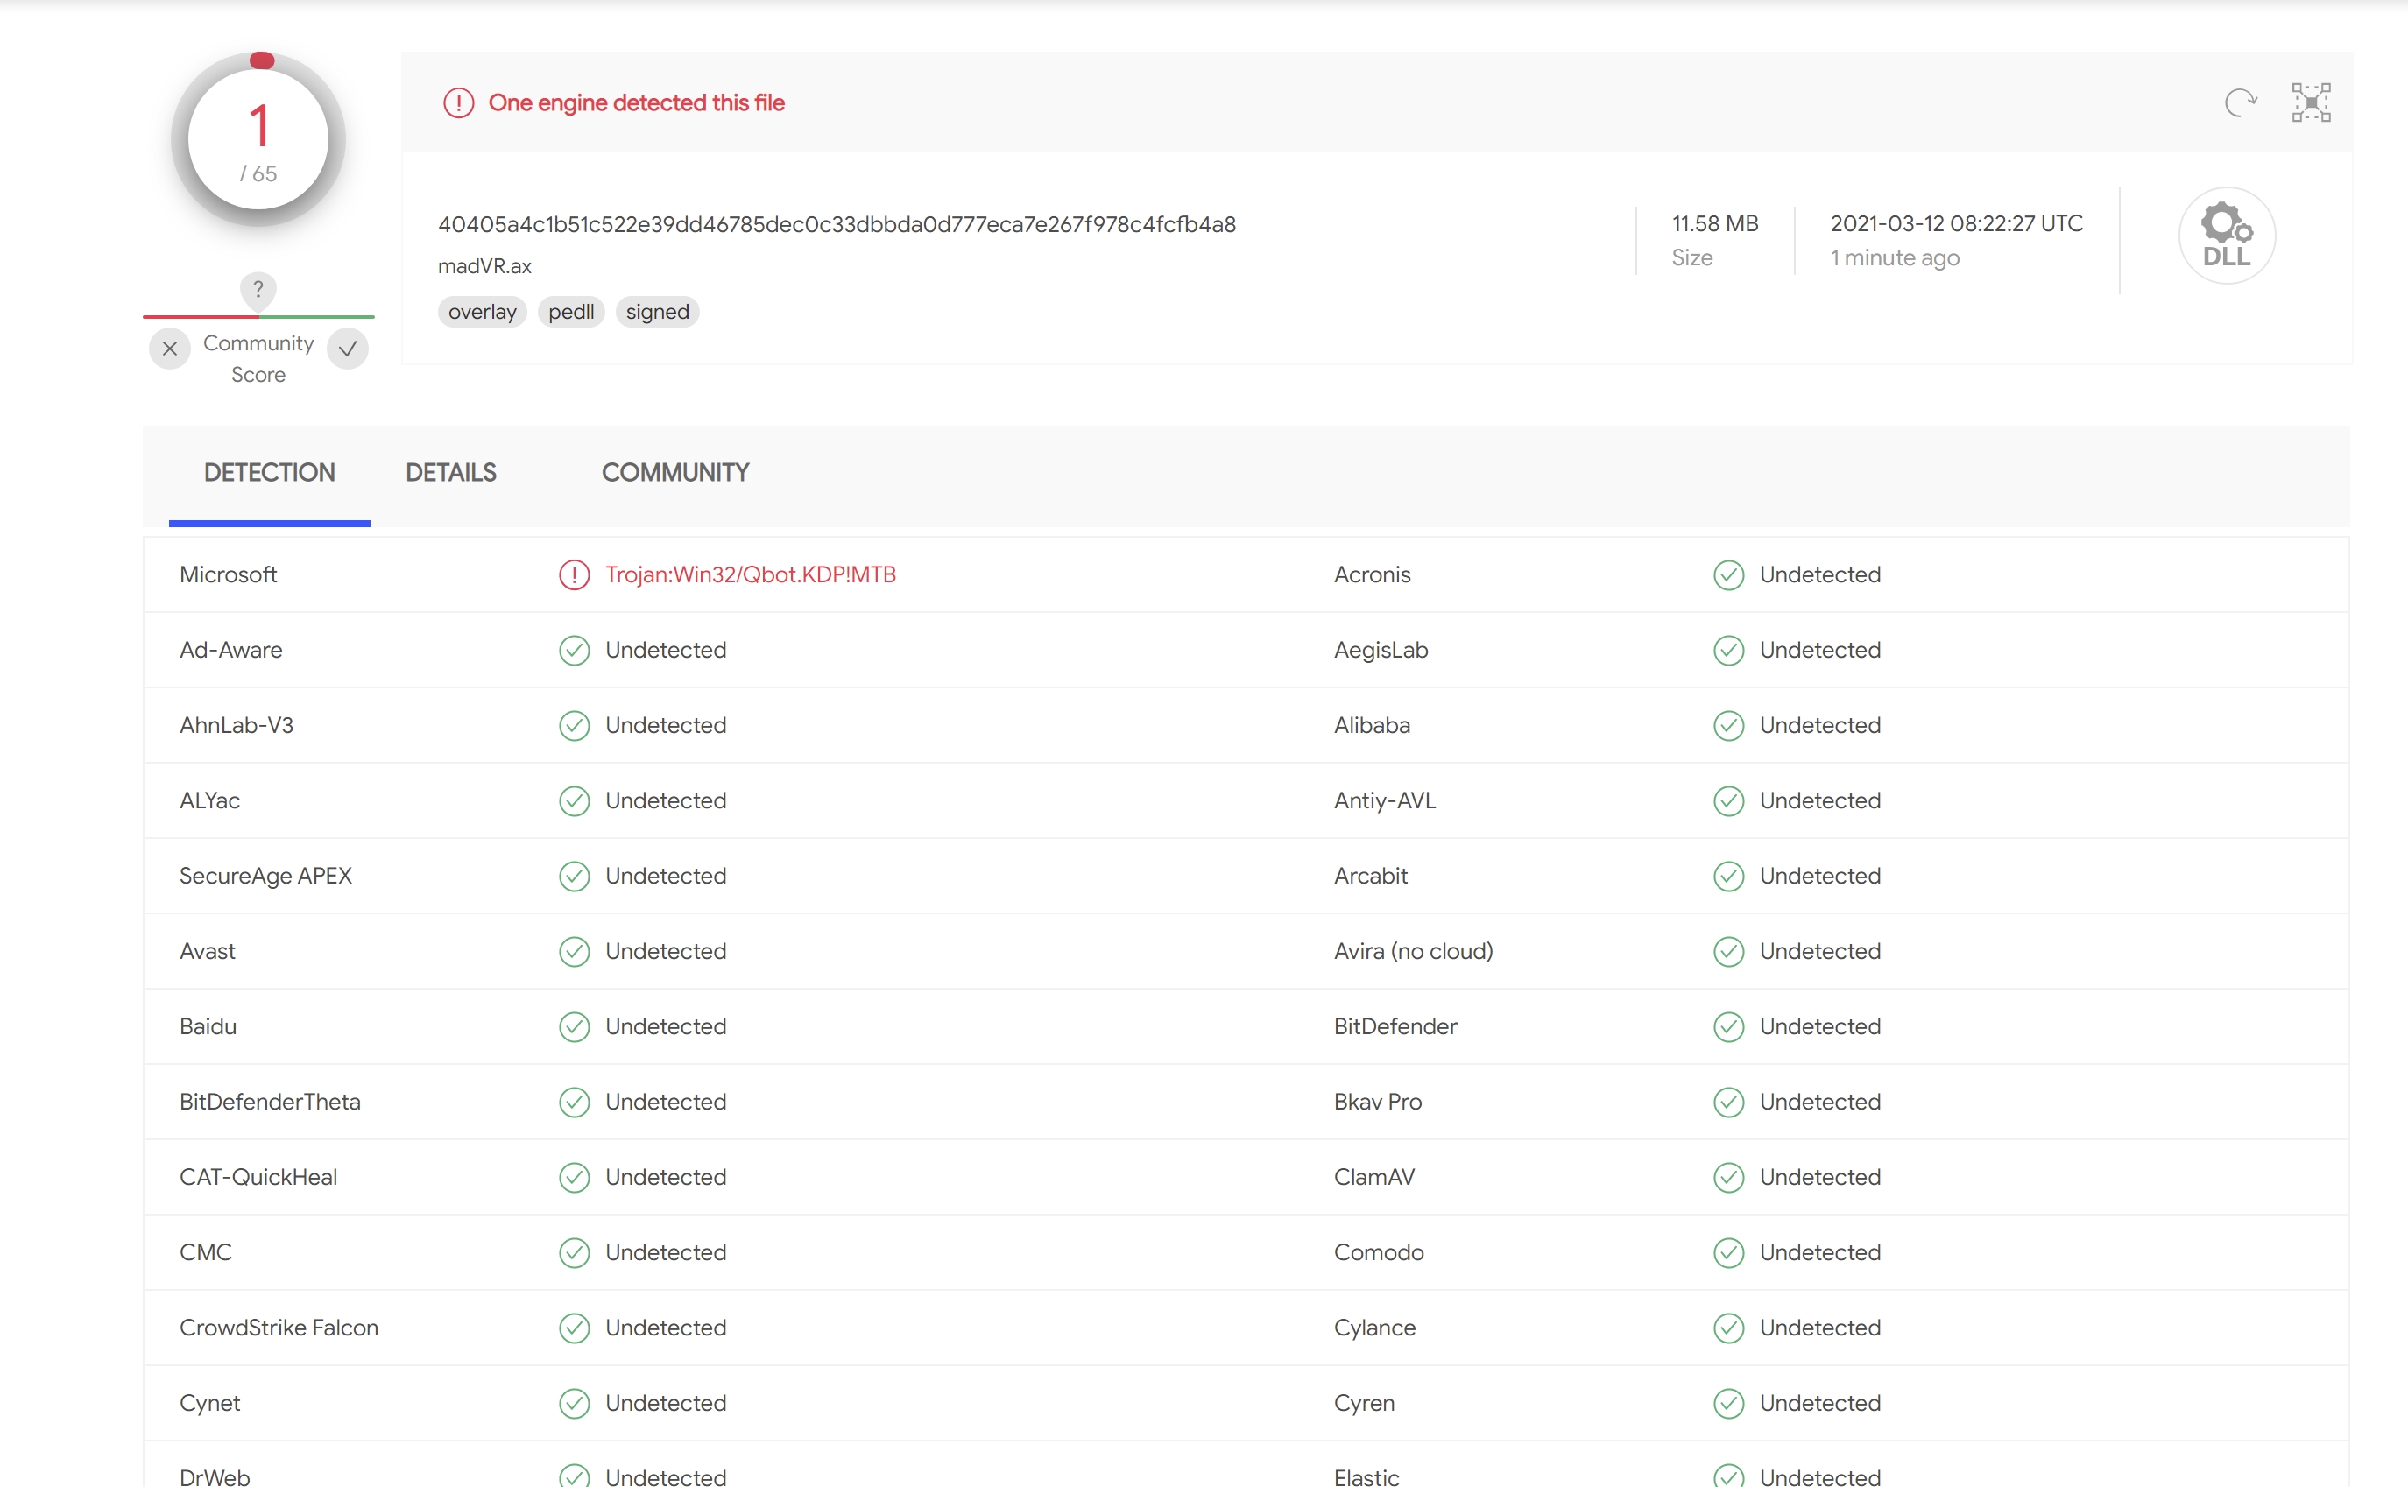Select the file hash 40405a4c1b51c...
Screen dimensions: 2408x1487
(837, 224)
